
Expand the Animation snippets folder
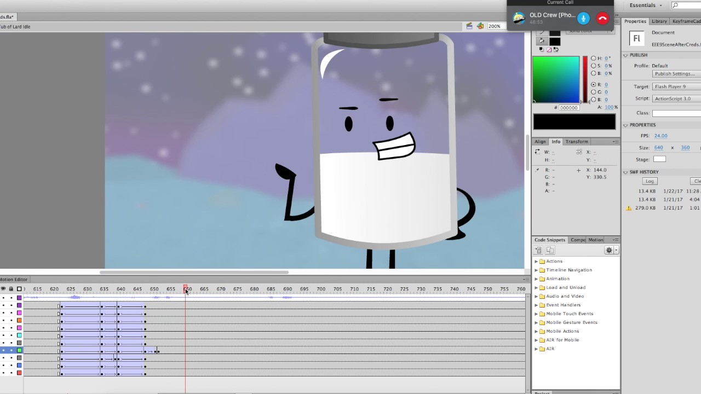tap(536, 279)
